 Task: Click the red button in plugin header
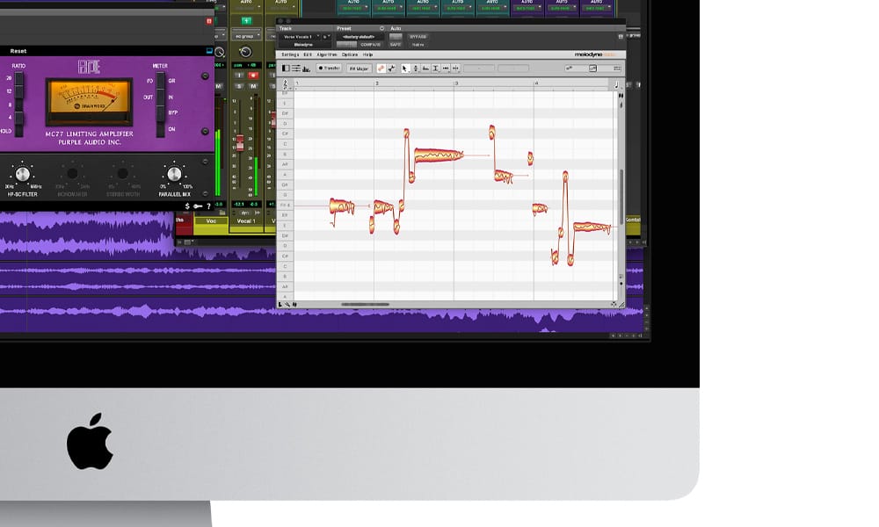(x=209, y=21)
